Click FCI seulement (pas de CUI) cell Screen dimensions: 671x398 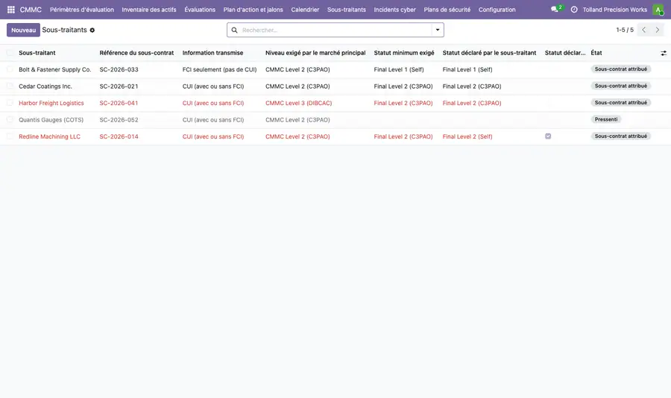pyautogui.click(x=219, y=69)
